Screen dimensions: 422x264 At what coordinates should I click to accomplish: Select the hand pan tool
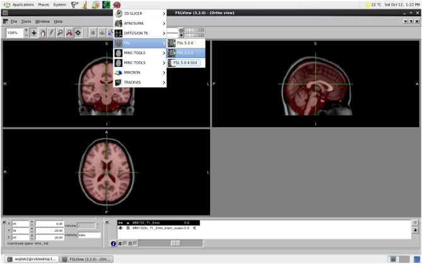click(43, 32)
